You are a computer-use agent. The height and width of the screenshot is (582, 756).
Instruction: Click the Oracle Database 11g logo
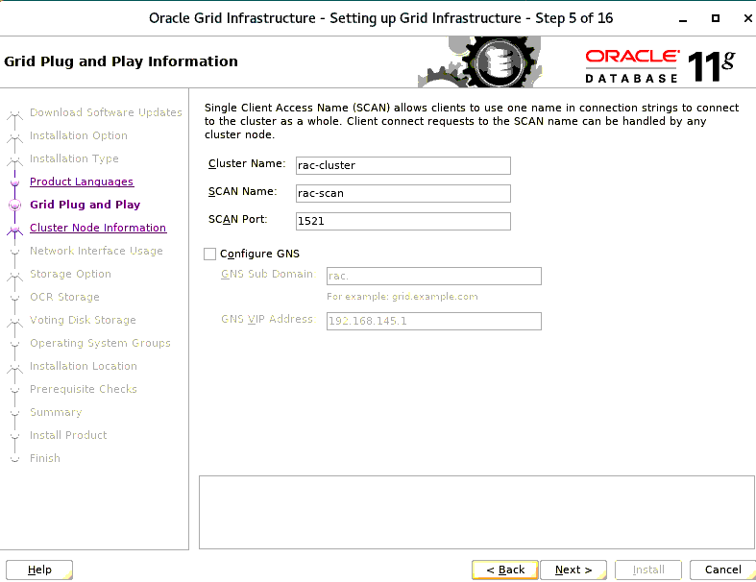pos(659,65)
